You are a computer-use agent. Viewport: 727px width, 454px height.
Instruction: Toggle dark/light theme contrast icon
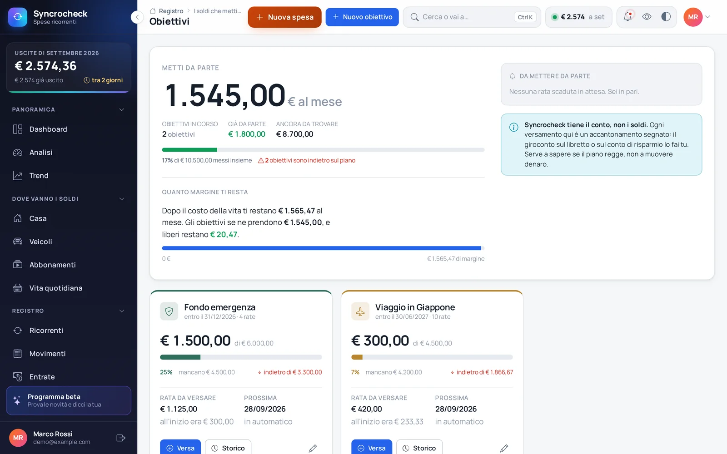666,17
